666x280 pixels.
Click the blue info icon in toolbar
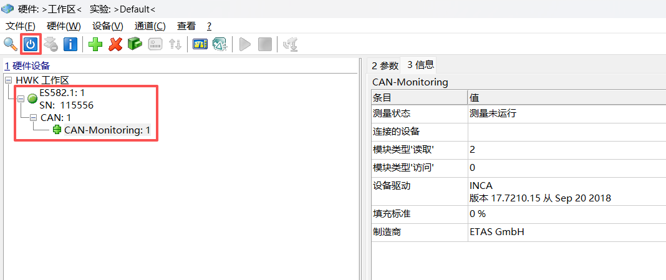point(70,44)
